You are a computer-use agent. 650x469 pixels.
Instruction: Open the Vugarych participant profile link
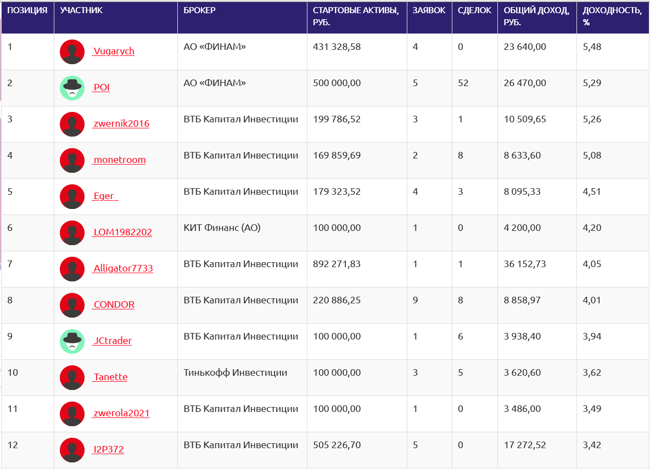click(x=114, y=52)
